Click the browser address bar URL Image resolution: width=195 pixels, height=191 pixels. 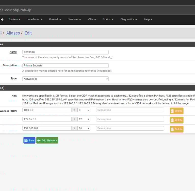point(15,10)
